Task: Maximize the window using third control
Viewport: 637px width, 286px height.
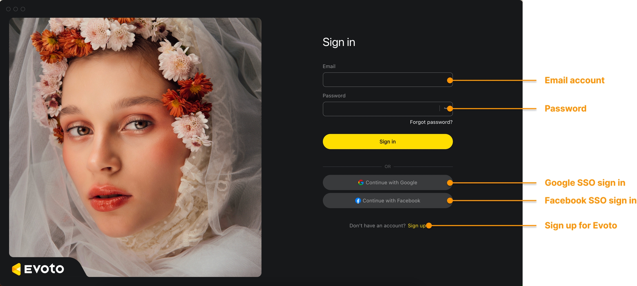Action: (23, 9)
